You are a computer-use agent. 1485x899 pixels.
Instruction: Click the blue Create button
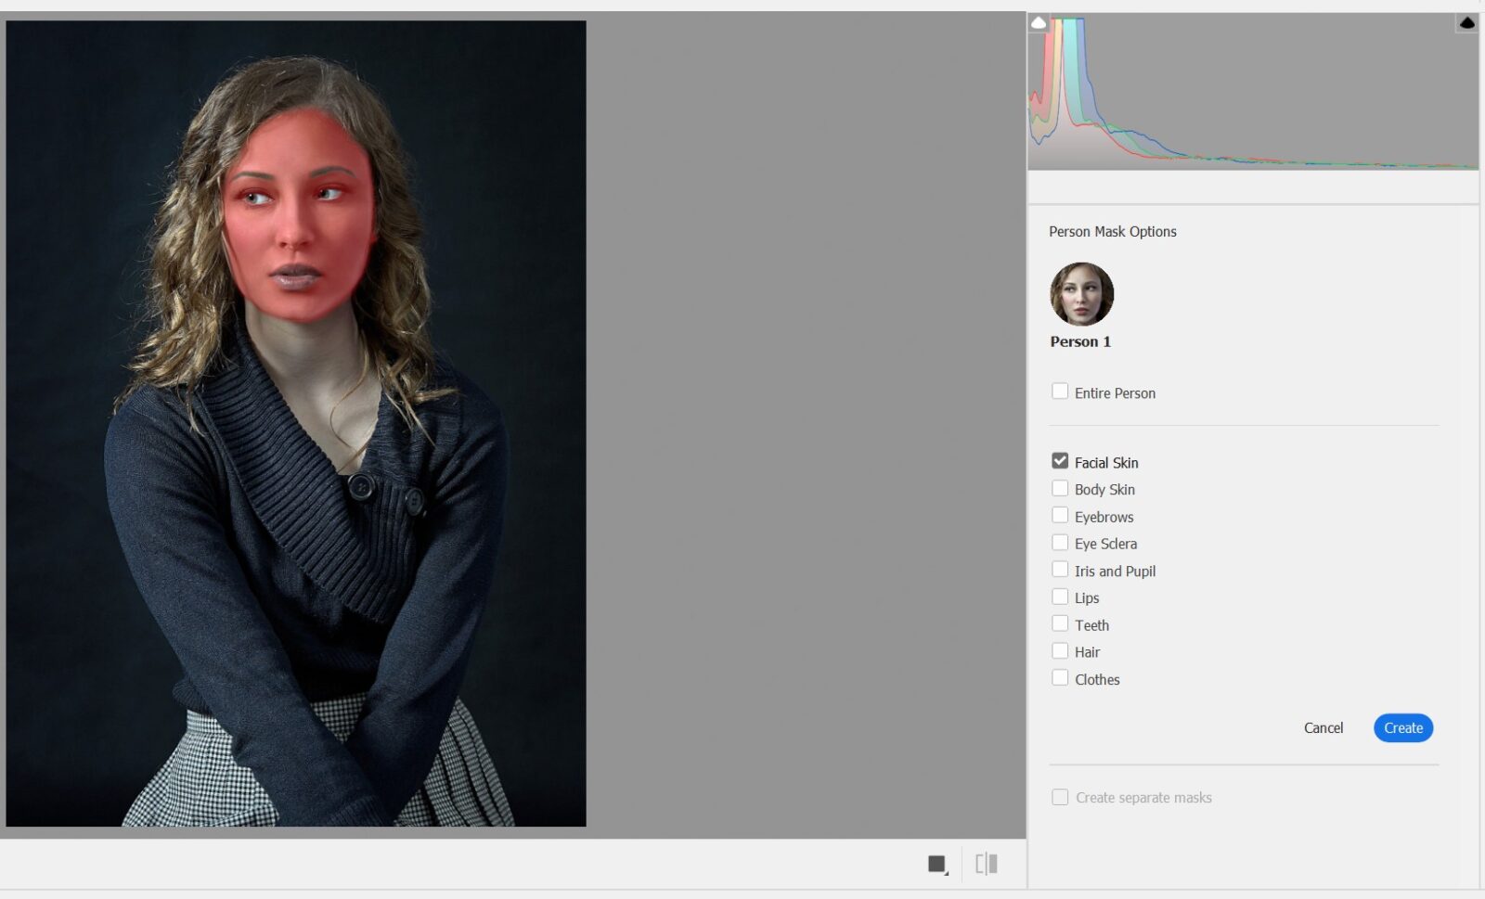click(1402, 727)
